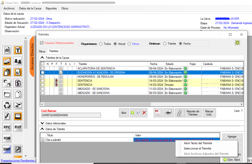
Task: Click the SIMP sidebar icon
Action: (x=7, y=149)
